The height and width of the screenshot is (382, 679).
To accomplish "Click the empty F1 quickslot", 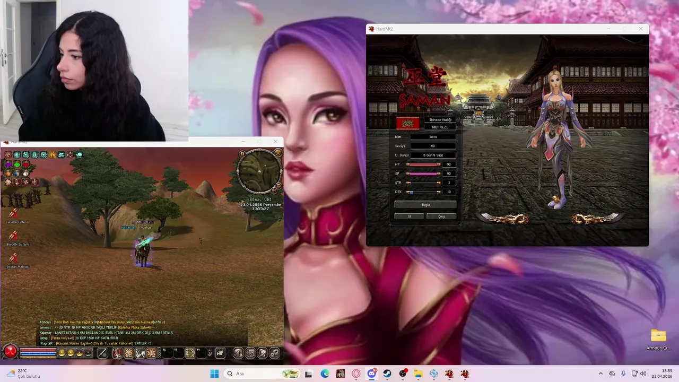I will (168, 353).
